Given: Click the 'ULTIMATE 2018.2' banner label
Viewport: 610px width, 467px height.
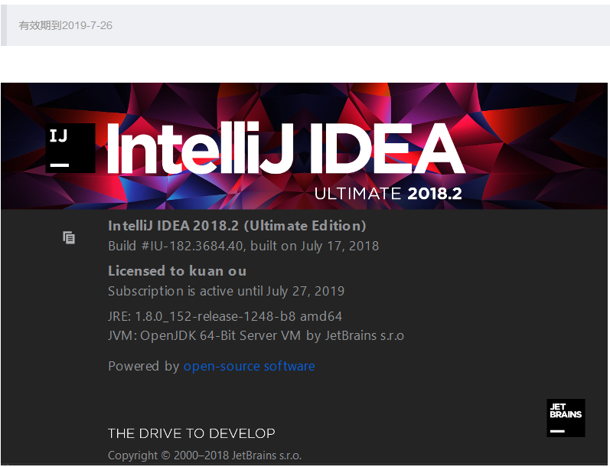Looking at the screenshot, I should click(388, 194).
